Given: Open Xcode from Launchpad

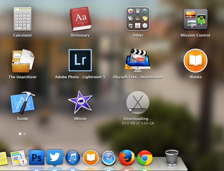Looking at the screenshot, I should tap(23, 103).
